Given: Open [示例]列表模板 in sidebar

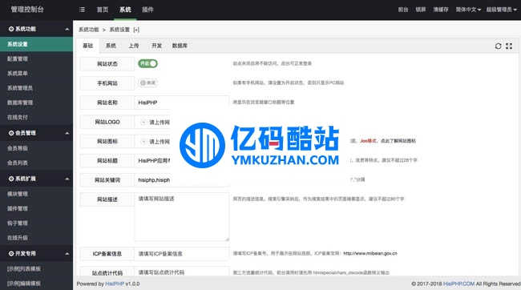Looking at the screenshot, I should (36, 268).
